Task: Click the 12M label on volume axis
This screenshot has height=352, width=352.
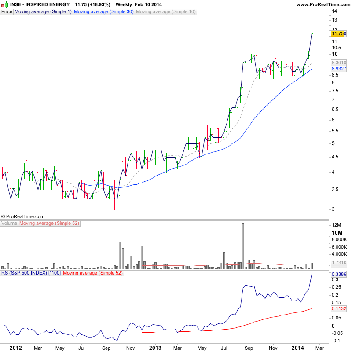Action: tap(336, 225)
